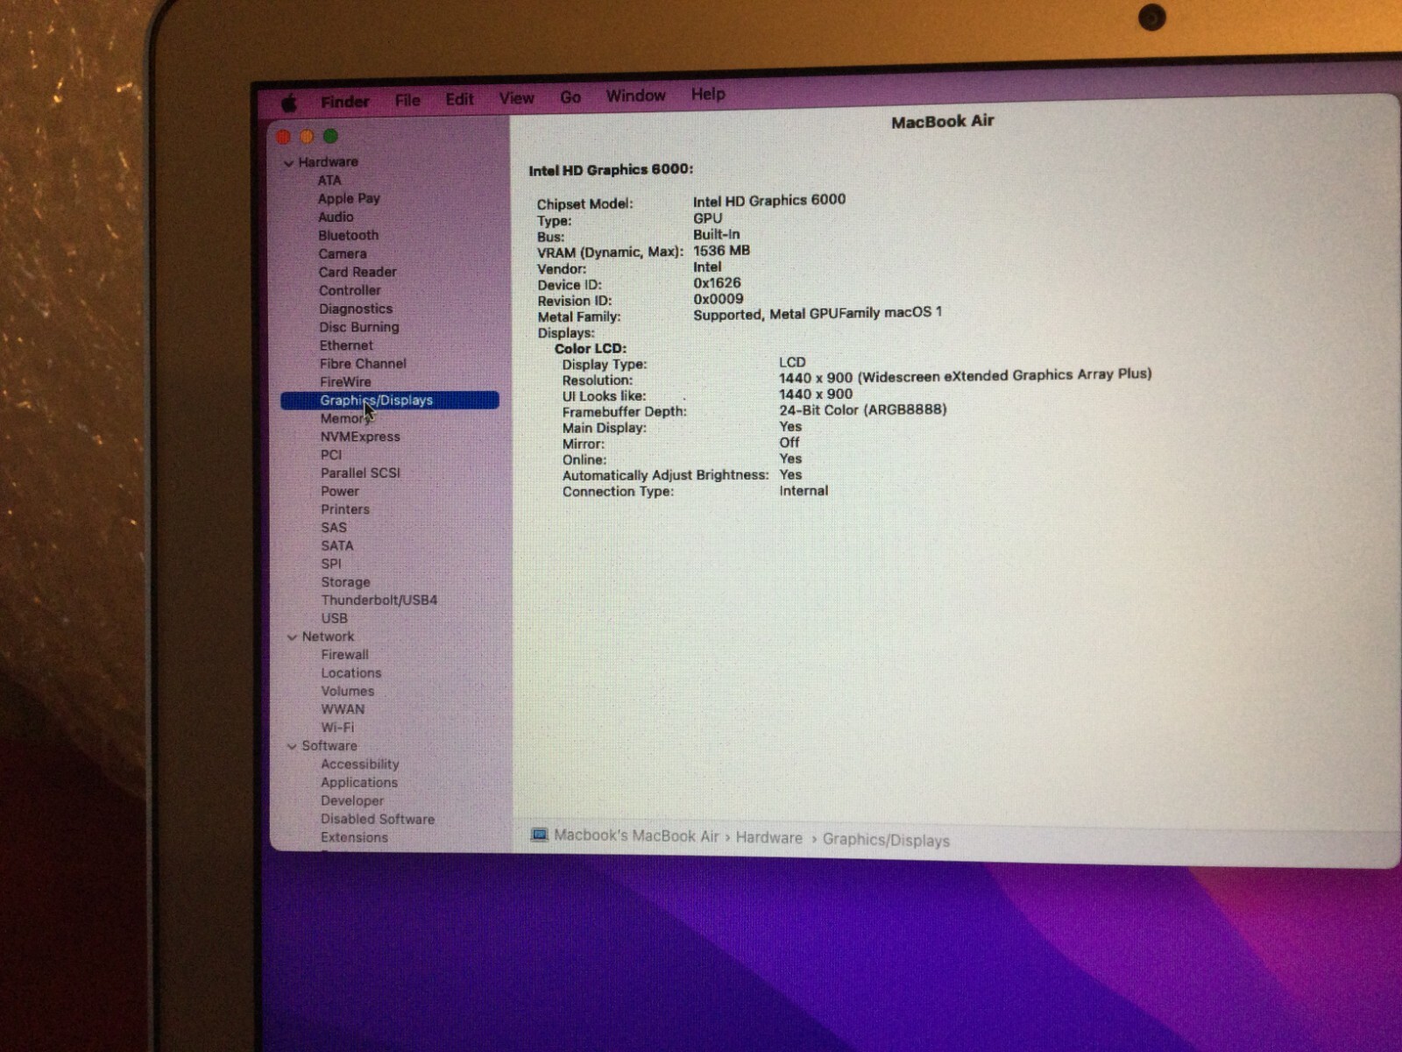Screen dimensions: 1402x1052
Task: View Power information
Action: tap(340, 492)
